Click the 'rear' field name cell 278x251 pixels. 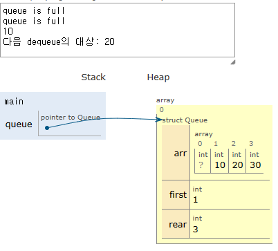tap(176, 224)
